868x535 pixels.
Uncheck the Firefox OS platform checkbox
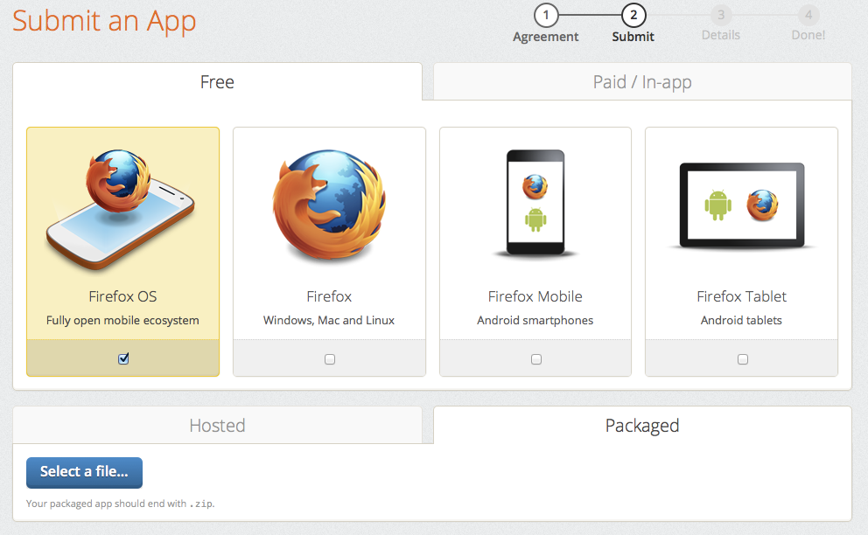122,358
